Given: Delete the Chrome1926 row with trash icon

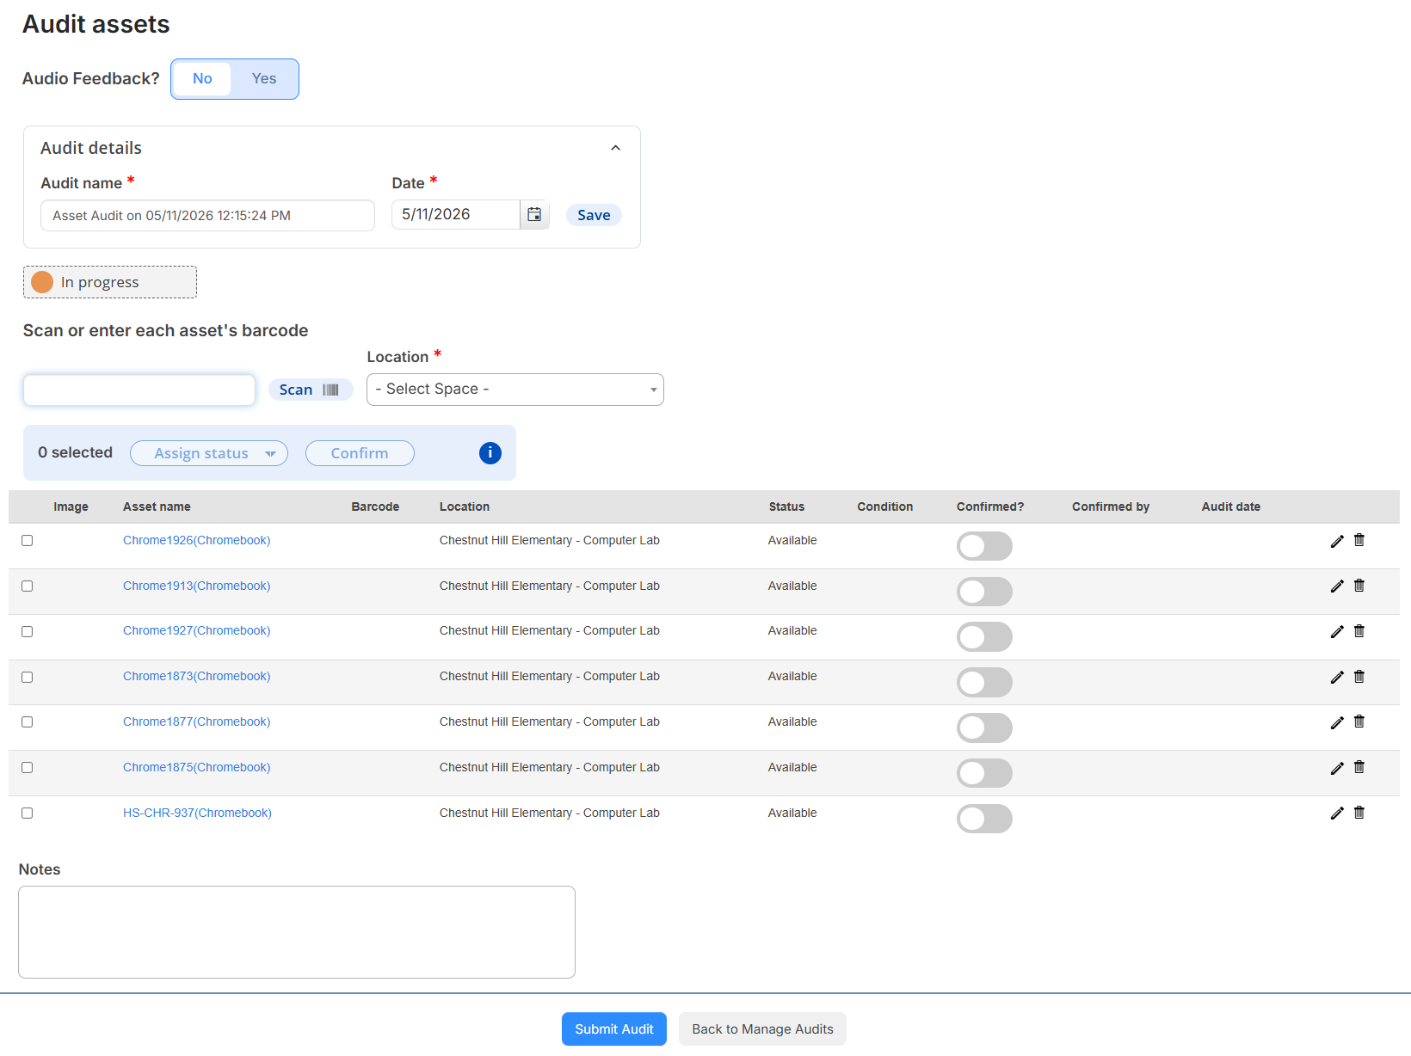Looking at the screenshot, I should click(1359, 540).
